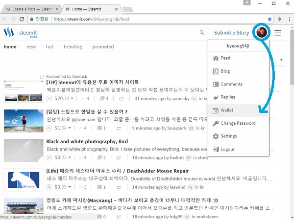
Task: Open the search magnifier icon
Action: tap(202, 33)
